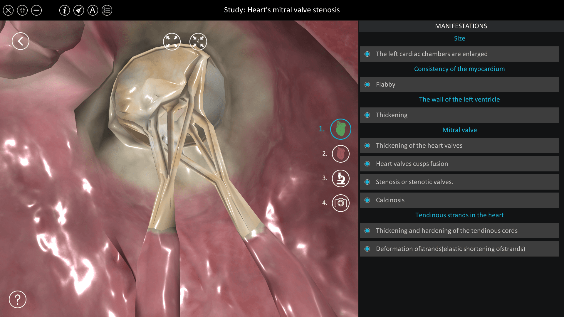564x317 pixels.
Task: Click 'Heart valves cusps fusion' text
Action: pos(412,164)
